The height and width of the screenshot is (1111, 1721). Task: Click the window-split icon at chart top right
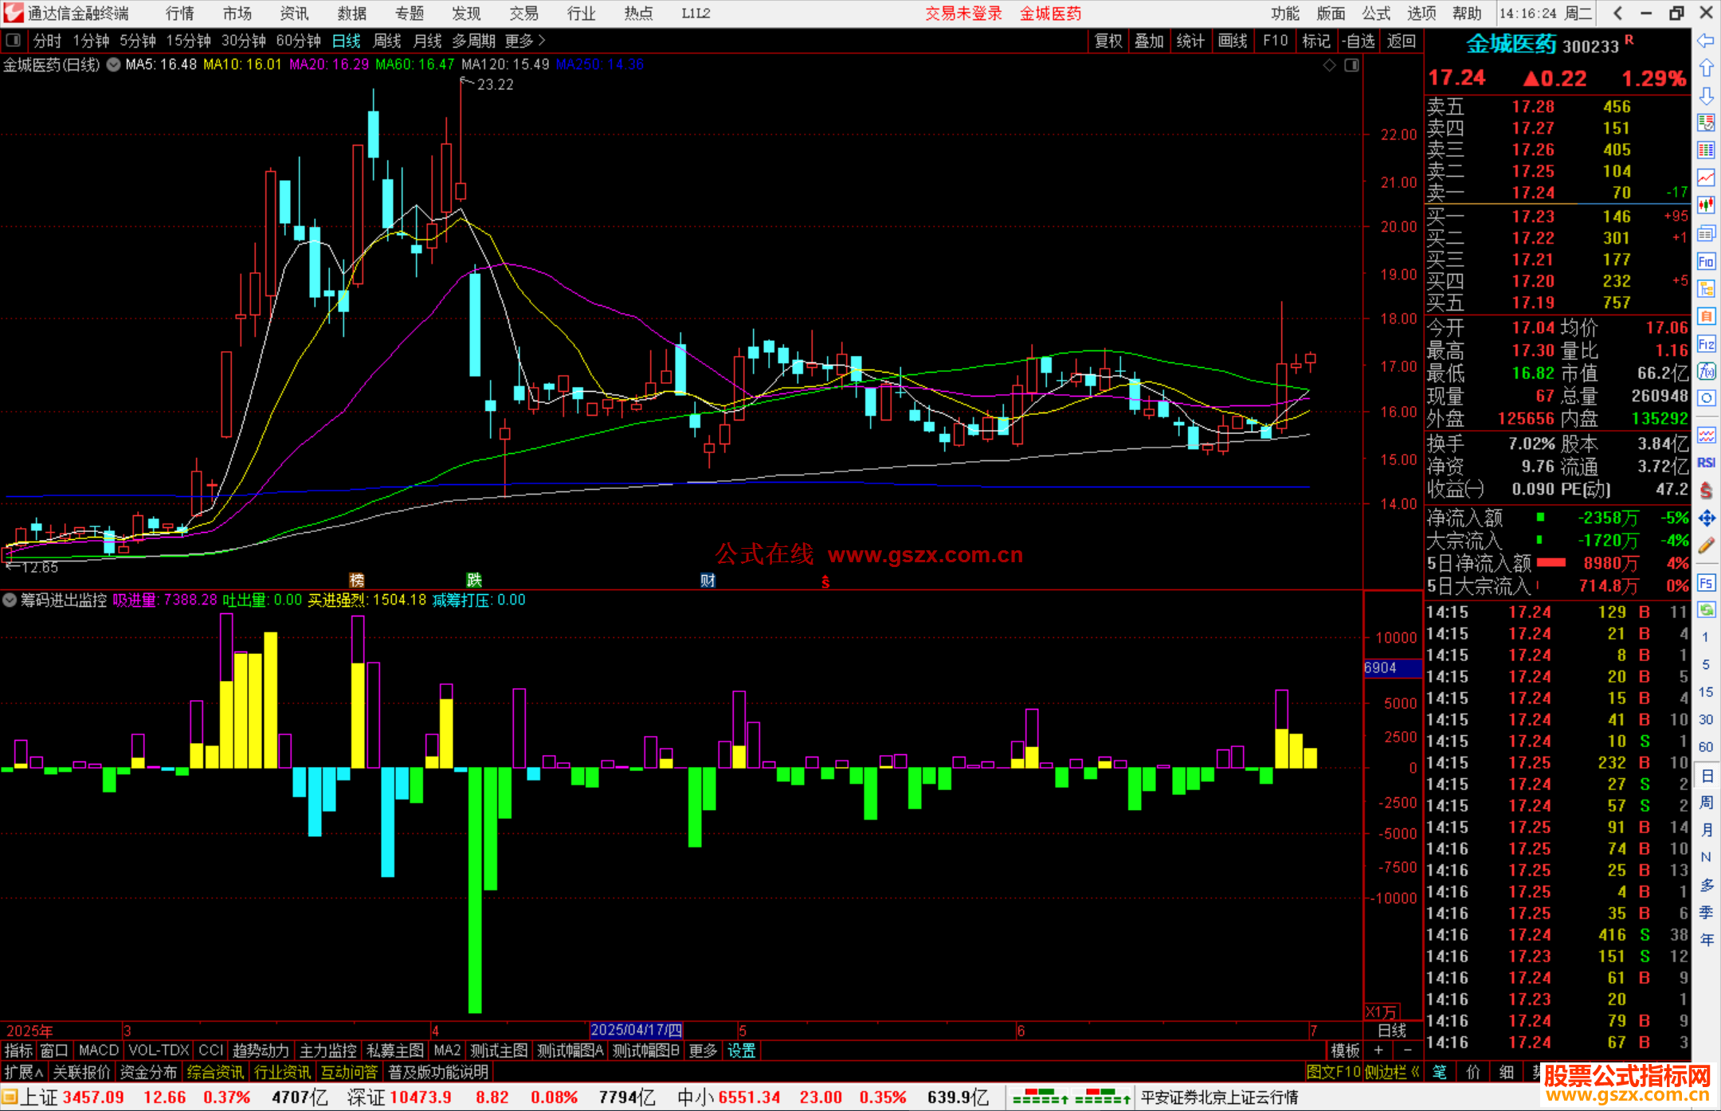1351,65
